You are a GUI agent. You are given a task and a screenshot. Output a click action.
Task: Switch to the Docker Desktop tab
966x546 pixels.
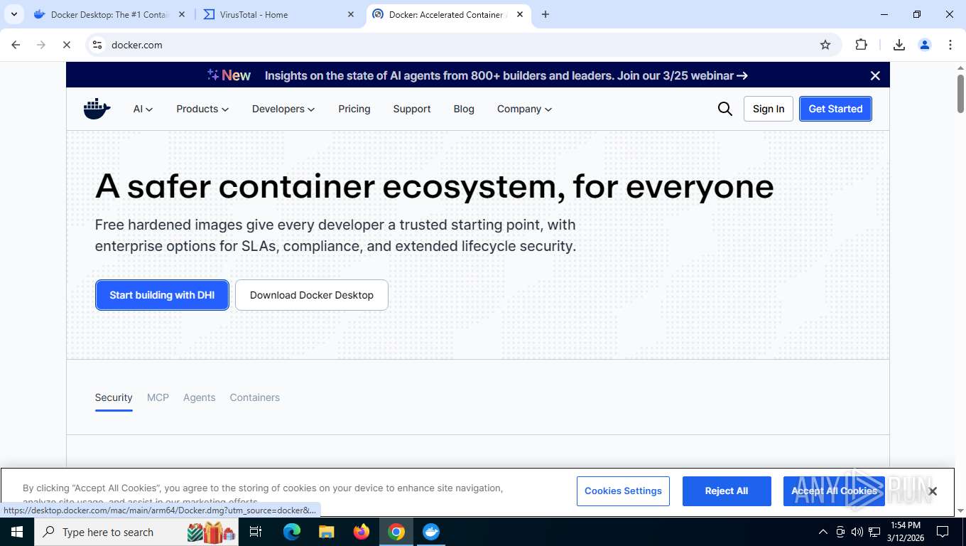110,14
